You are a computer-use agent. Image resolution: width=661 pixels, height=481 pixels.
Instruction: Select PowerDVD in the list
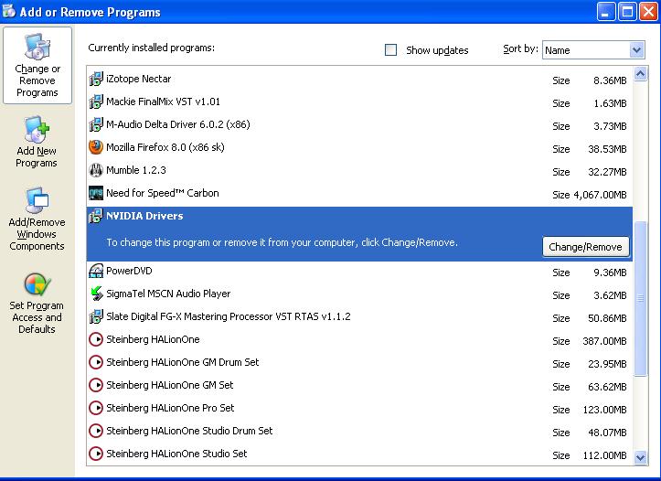[359, 271]
